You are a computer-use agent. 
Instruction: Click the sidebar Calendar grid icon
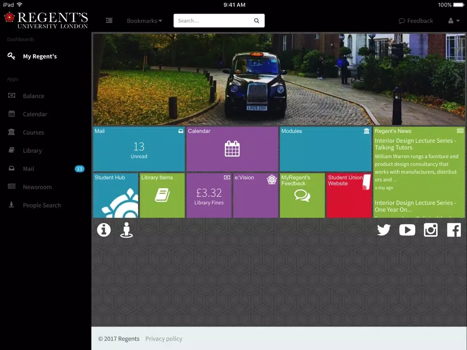coord(12,114)
